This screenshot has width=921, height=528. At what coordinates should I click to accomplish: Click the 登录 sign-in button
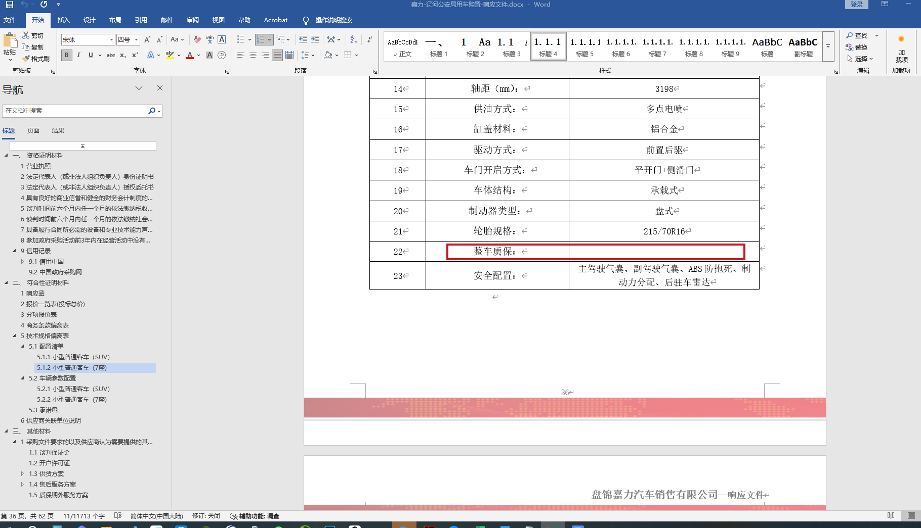point(857,5)
